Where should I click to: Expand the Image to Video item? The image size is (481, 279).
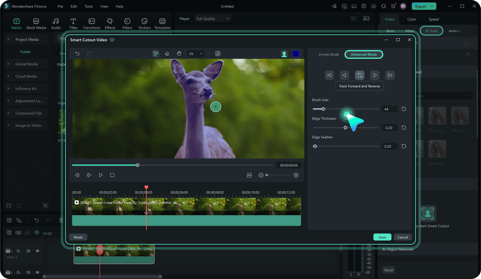coord(8,125)
